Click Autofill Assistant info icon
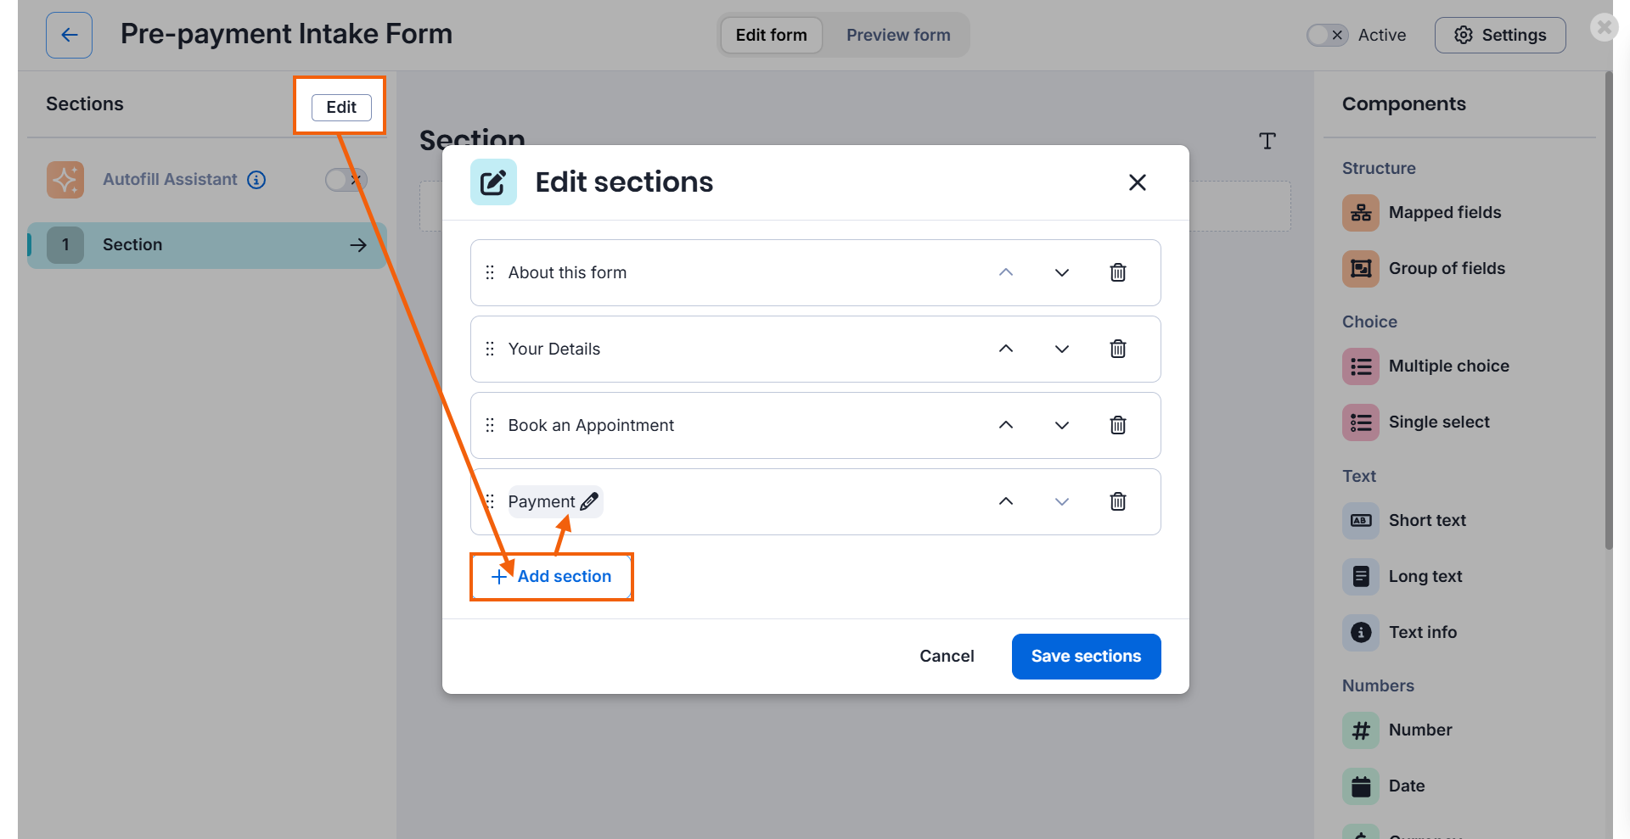 [x=256, y=180]
